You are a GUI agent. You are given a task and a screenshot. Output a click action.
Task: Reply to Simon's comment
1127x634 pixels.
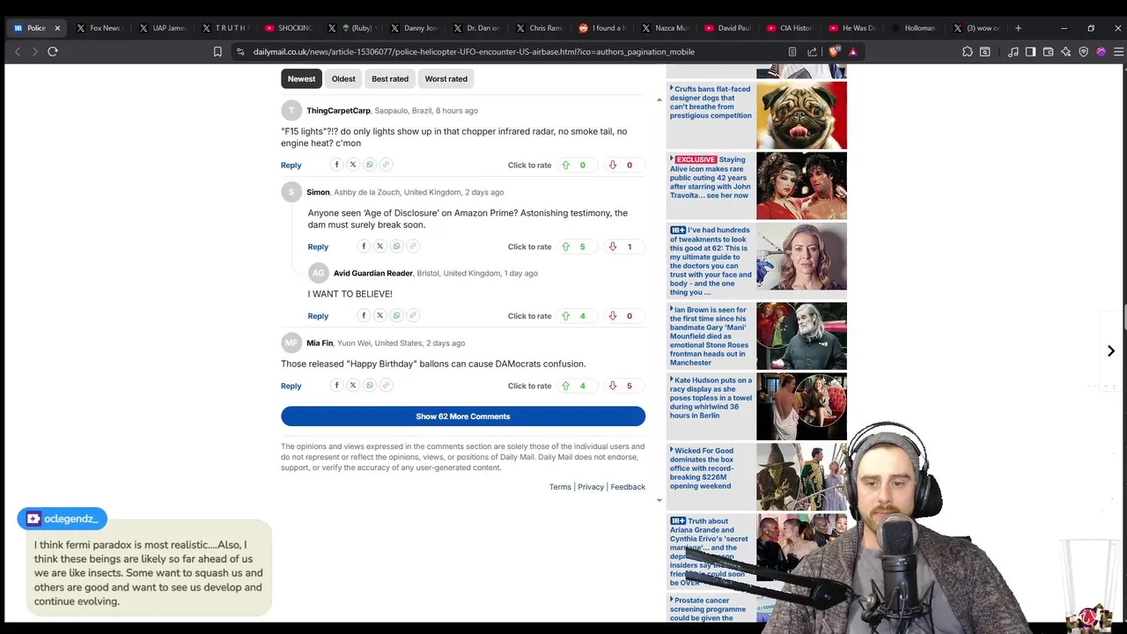pos(318,247)
